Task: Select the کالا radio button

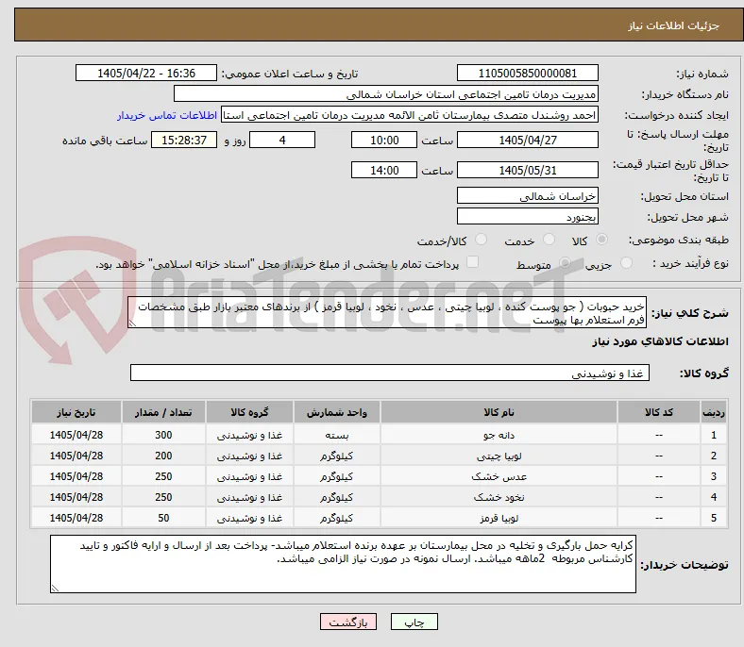Action: [x=601, y=240]
